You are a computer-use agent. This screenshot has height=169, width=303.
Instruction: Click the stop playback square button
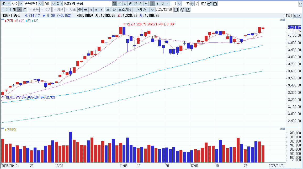point(96,10)
